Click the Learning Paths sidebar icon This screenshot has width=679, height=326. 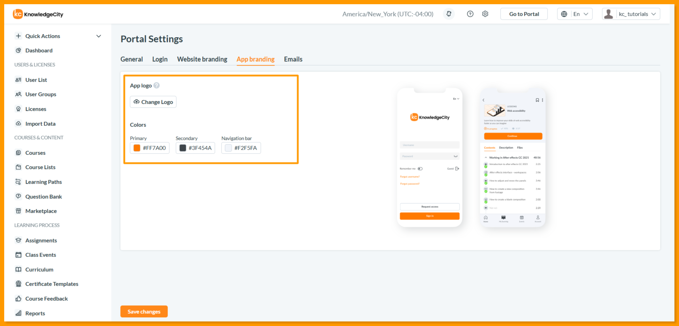18,182
